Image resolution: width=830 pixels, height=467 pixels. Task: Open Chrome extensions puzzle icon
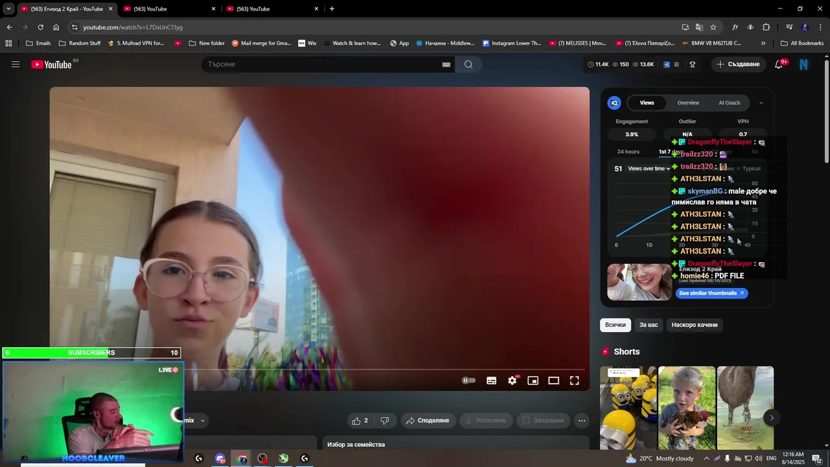[x=766, y=27]
